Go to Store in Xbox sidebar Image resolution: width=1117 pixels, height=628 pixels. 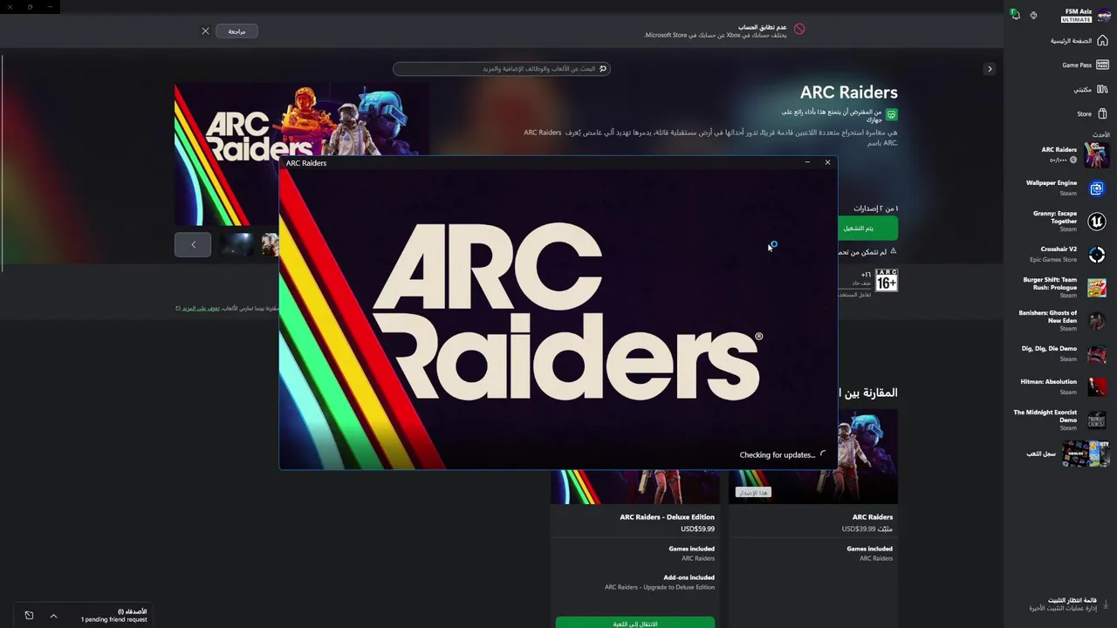[1092, 113]
